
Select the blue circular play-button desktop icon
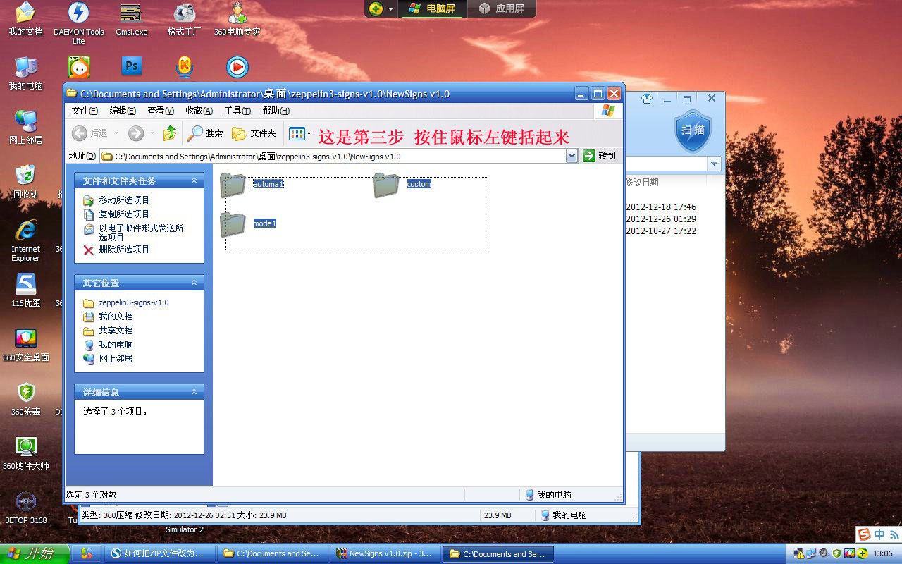pyautogui.click(x=237, y=67)
